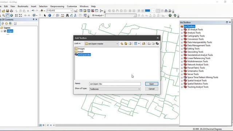Click Fixed Zoom Out icon
The height and width of the screenshot is (131, 233).
(20, 15)
